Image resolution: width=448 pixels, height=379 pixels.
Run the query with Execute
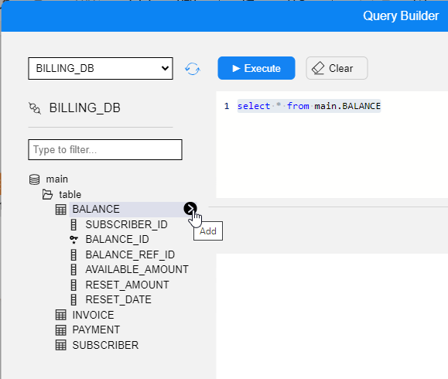pos(256,68)
